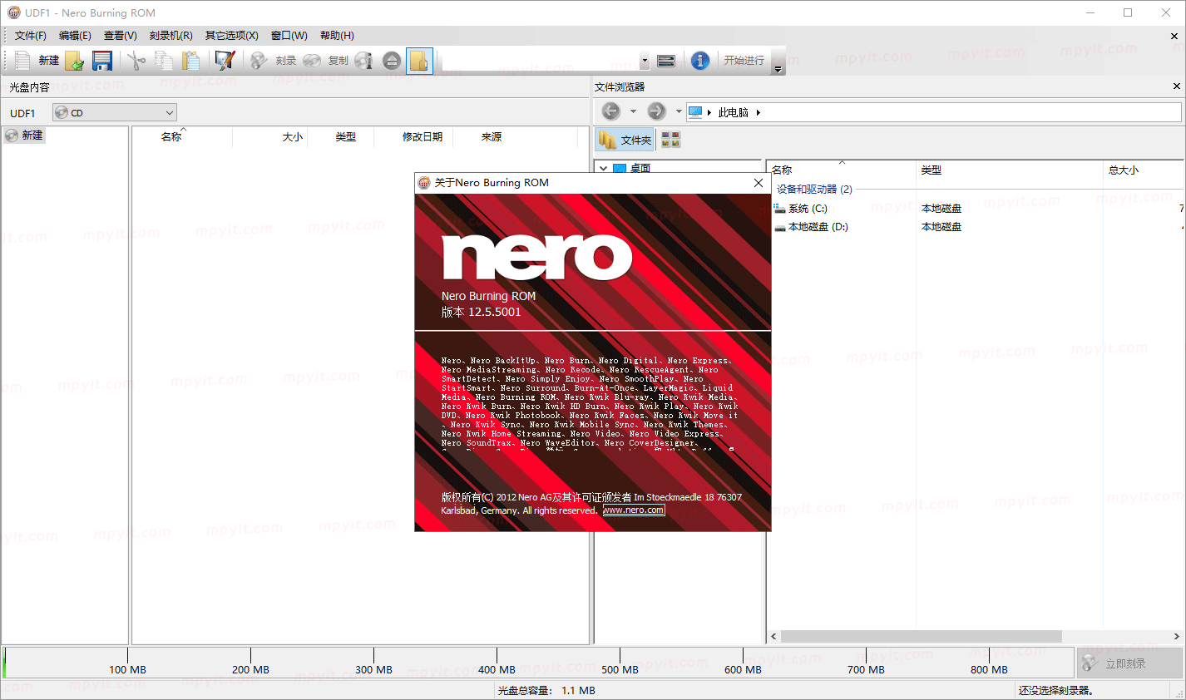Image resolution: width=1186 pixels, height=700 pixels.
Task: Click the Paste clipboard icon
Action: [191, 60]
